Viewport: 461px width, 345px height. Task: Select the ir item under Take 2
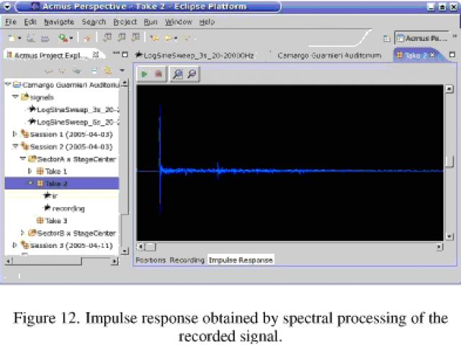pyautogui.click(x=55, y=195)
